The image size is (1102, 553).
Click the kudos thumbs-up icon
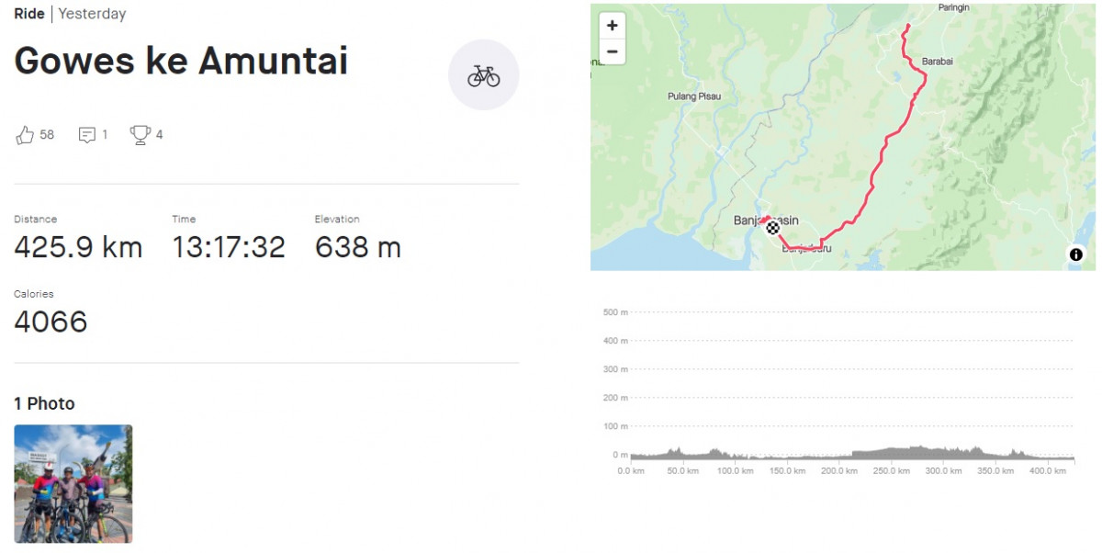tap(25, 135)
